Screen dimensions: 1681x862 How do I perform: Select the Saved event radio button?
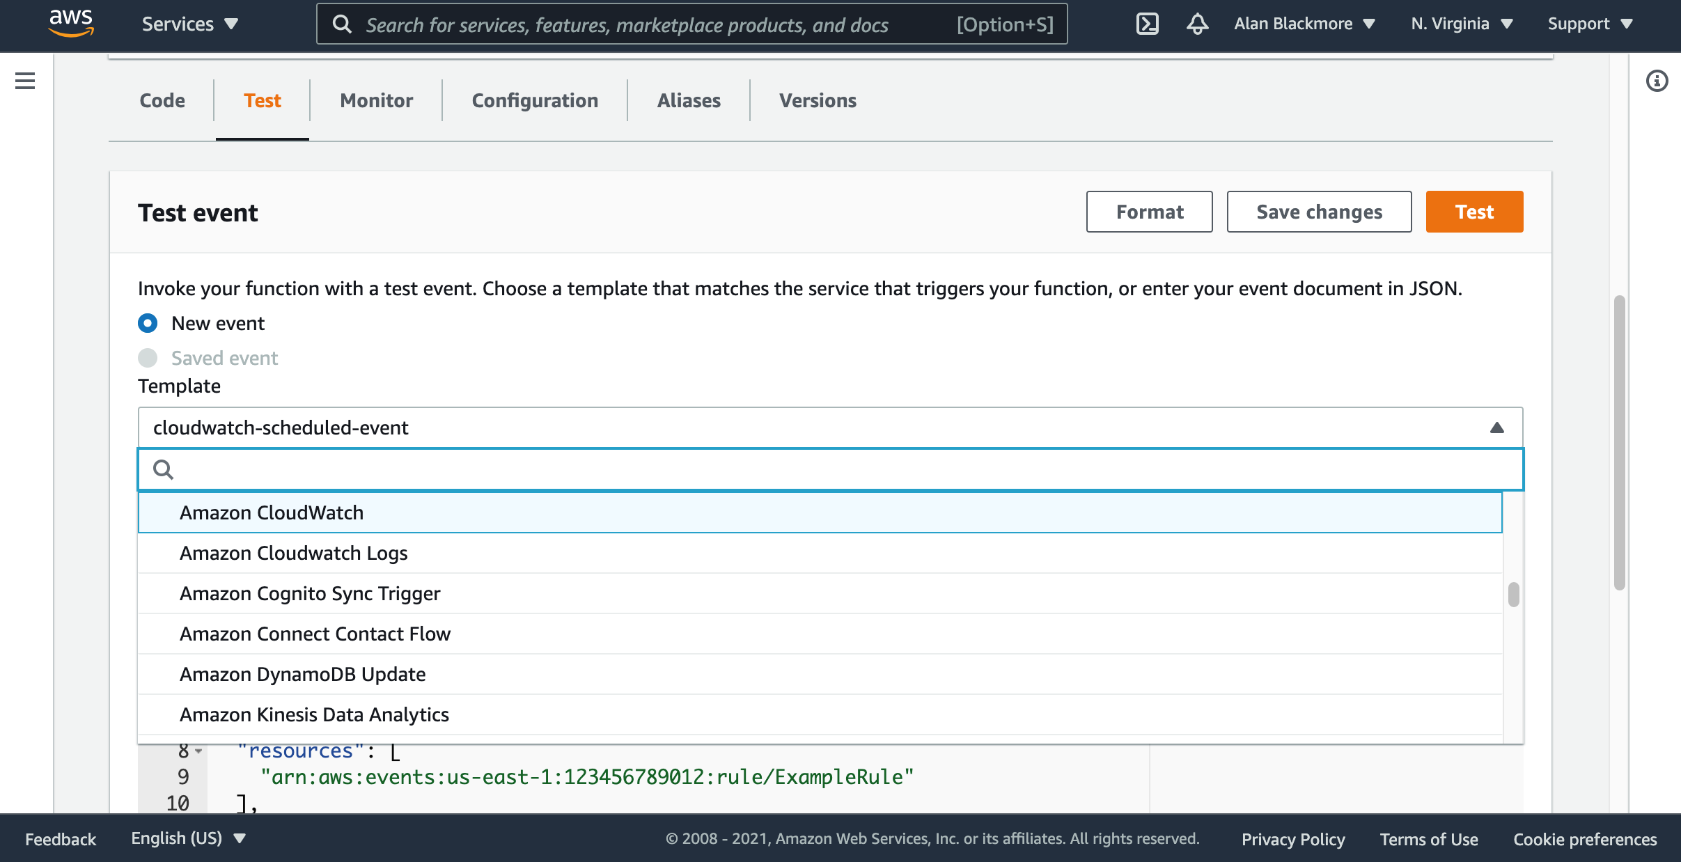click(148, 358)
